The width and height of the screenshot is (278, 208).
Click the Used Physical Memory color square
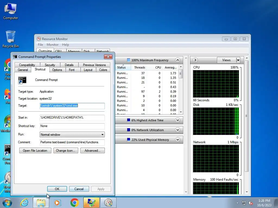(128, 139)
